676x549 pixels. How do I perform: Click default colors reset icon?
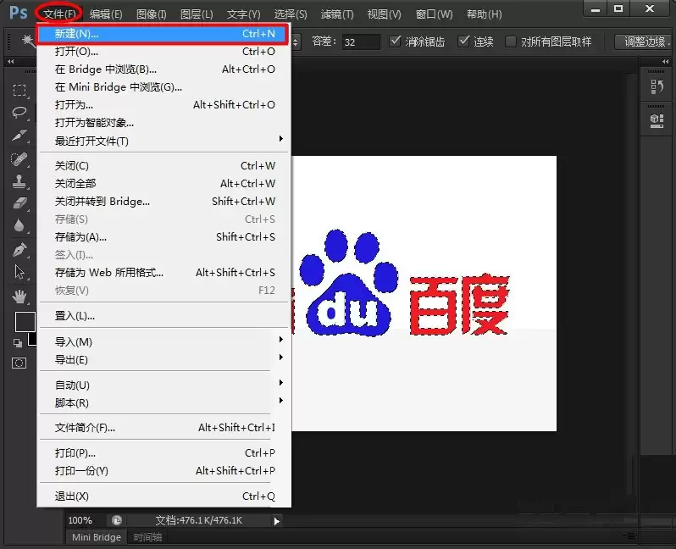click(18, 343)
